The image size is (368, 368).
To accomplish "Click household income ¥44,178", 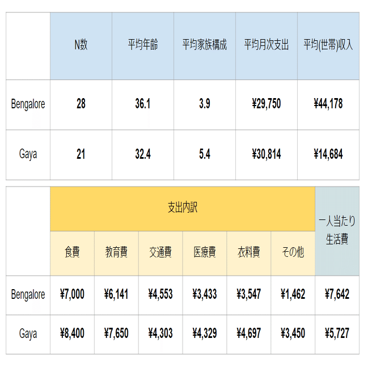I will tap(328, 104).
